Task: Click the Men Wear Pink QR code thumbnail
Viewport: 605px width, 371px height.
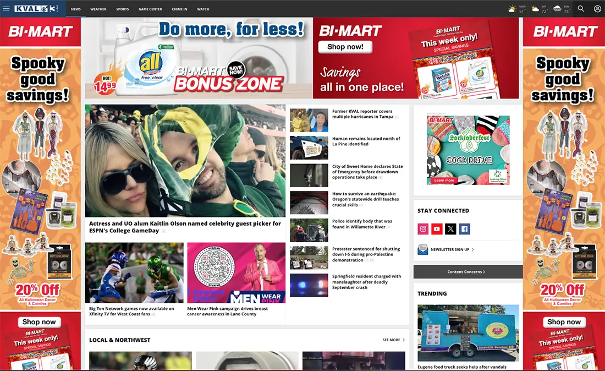Action: [236, 272]
